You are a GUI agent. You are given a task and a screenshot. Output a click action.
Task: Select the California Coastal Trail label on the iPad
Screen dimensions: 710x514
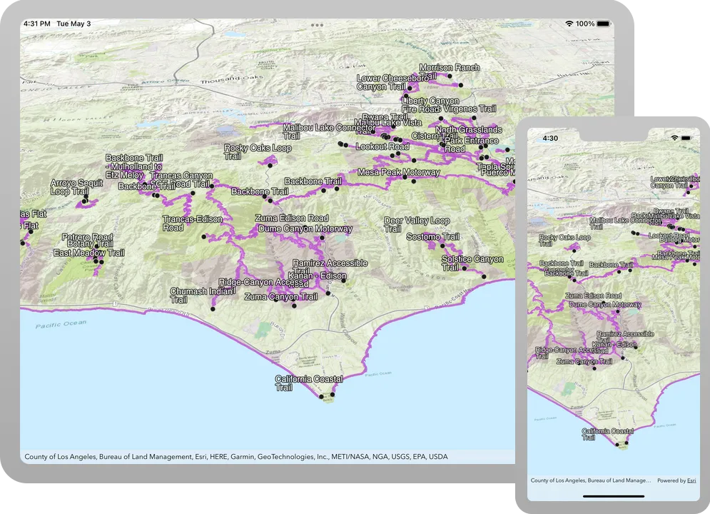tap(309, 383)
